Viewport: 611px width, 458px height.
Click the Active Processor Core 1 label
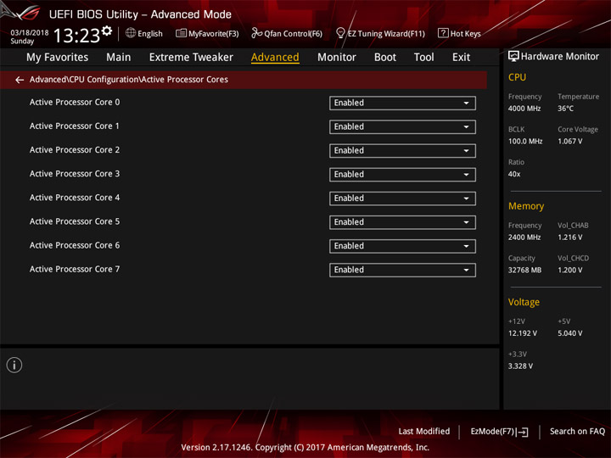[x=75, y=126]
